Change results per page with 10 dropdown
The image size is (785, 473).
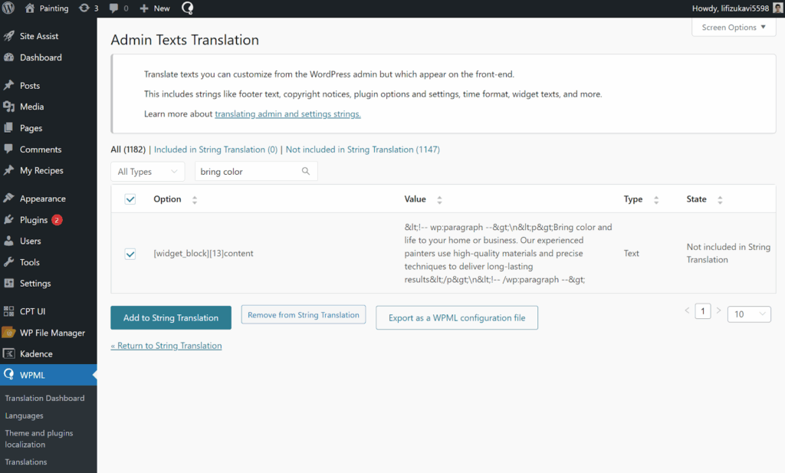[748, 314]
